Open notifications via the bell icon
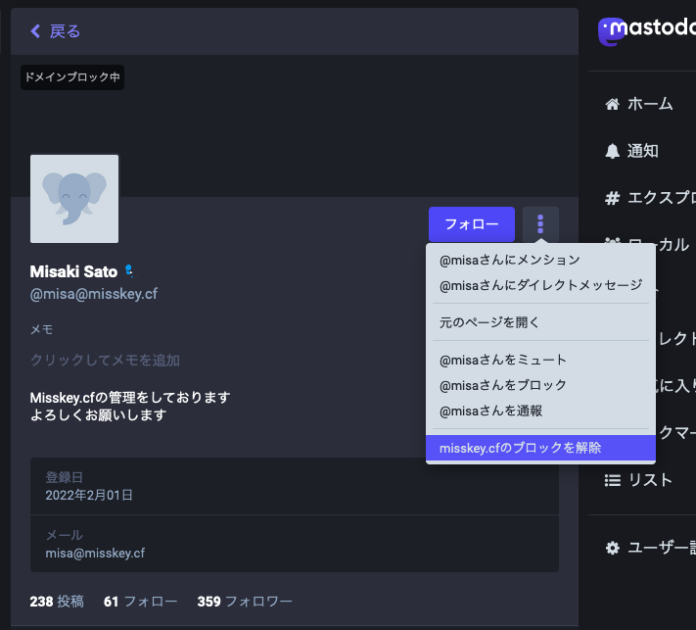Screen dimensions: 696x630 [613, 151]
